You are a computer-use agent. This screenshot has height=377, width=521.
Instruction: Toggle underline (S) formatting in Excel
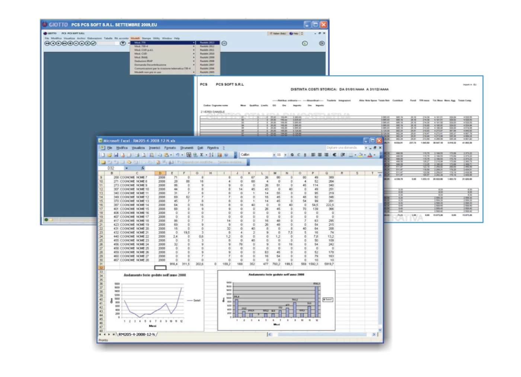coord(305,155)
